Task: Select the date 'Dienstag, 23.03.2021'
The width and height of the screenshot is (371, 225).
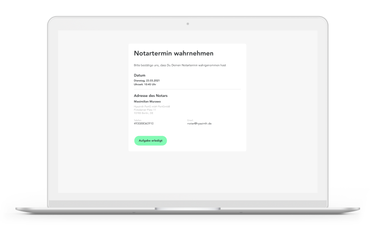Action: 147,81
